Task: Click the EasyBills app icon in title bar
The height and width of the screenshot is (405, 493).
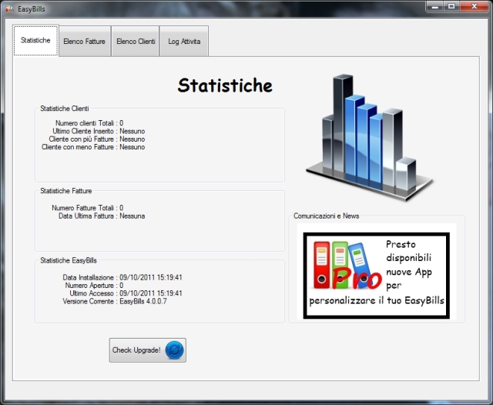Action: (x=10, y=8)
